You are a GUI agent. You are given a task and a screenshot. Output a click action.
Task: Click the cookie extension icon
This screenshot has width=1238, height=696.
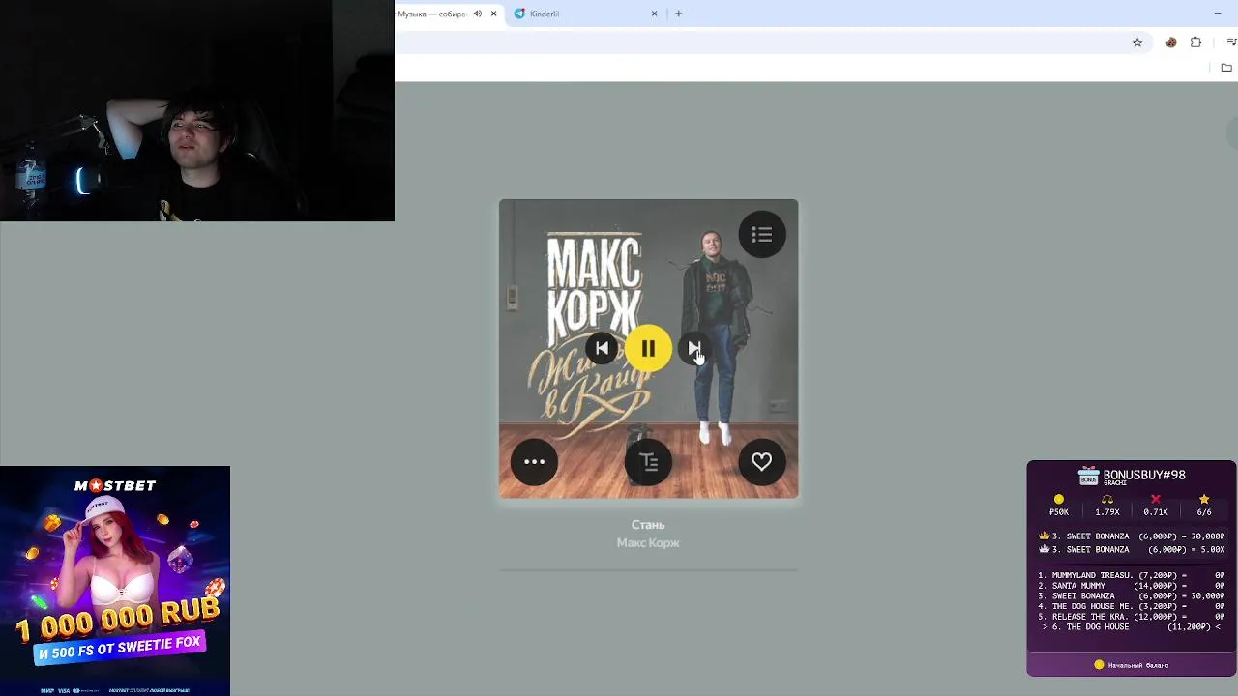[x=1171, y=43]
